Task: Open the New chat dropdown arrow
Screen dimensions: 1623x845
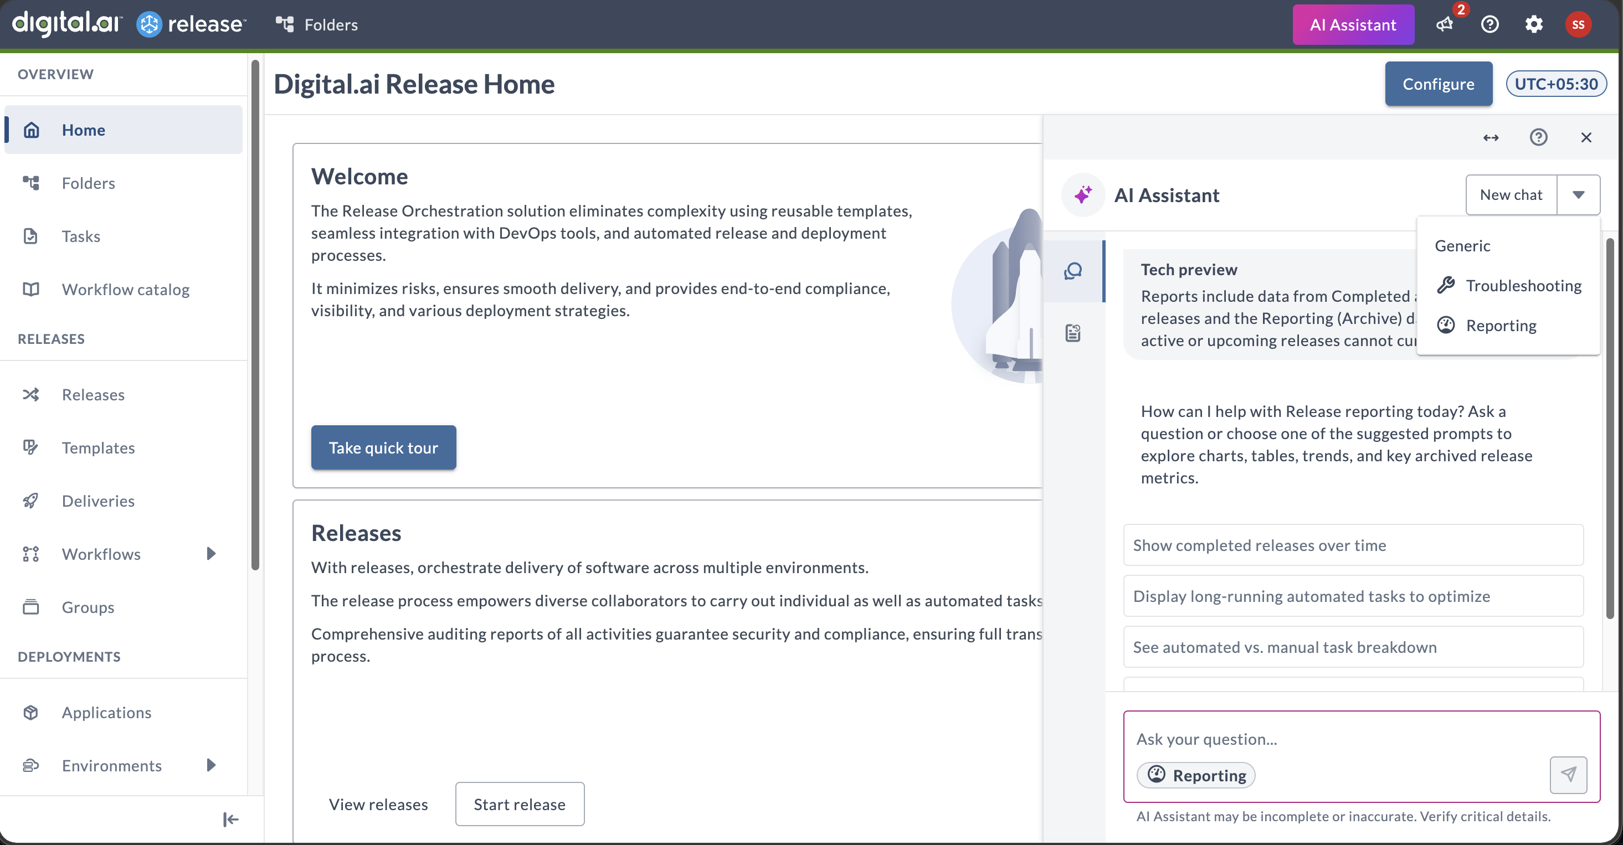Action: point(1578,194)
